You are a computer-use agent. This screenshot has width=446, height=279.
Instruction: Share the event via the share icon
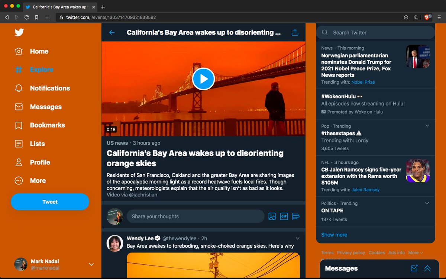click(295, 32)
